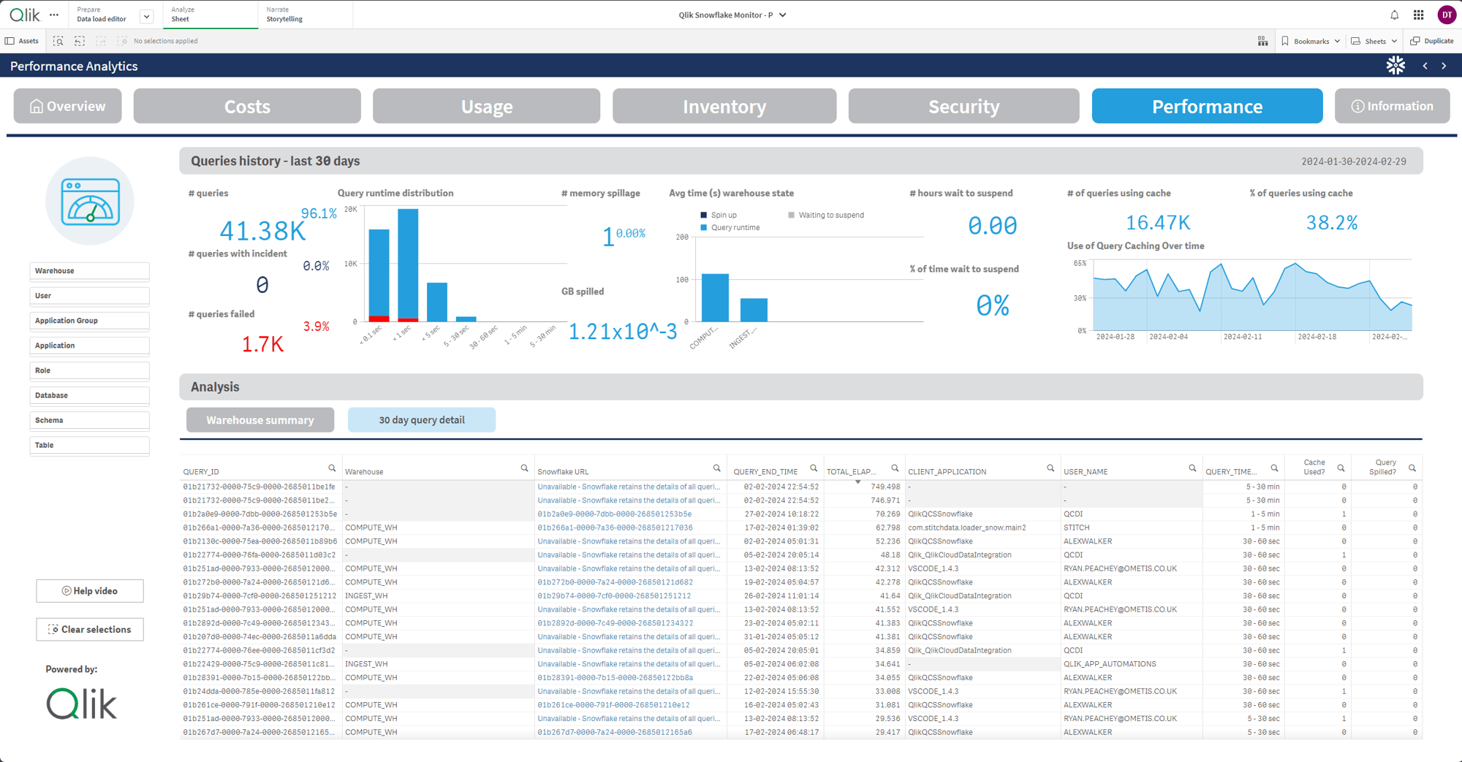Open the Narrate Storytelling tab
This screenshot has height=762, width=1462.
click(305, 15)
